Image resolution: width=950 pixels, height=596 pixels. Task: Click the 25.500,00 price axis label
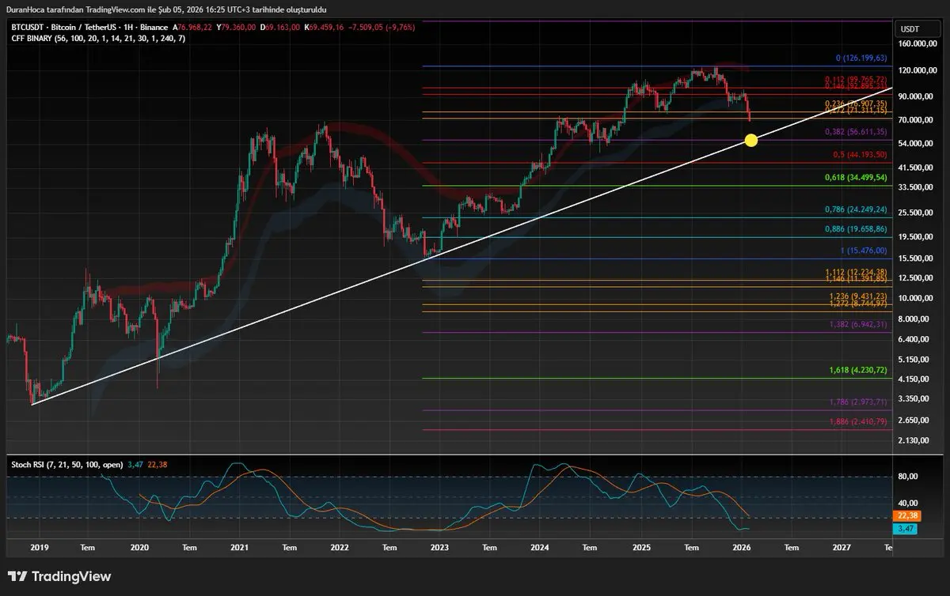pyautogui.click(x=917, y=213)
